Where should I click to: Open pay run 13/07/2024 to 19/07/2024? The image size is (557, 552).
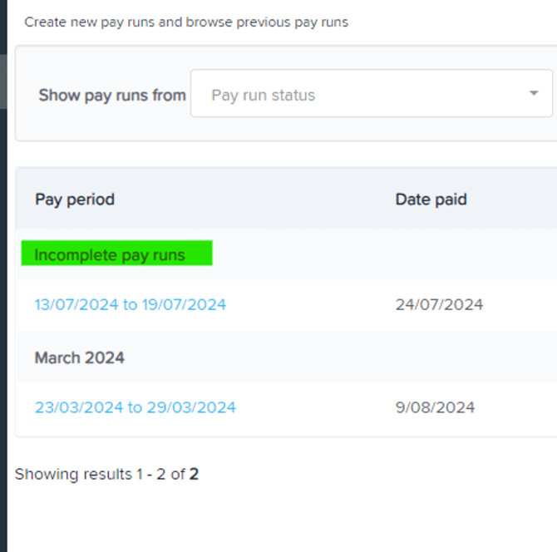130,304
